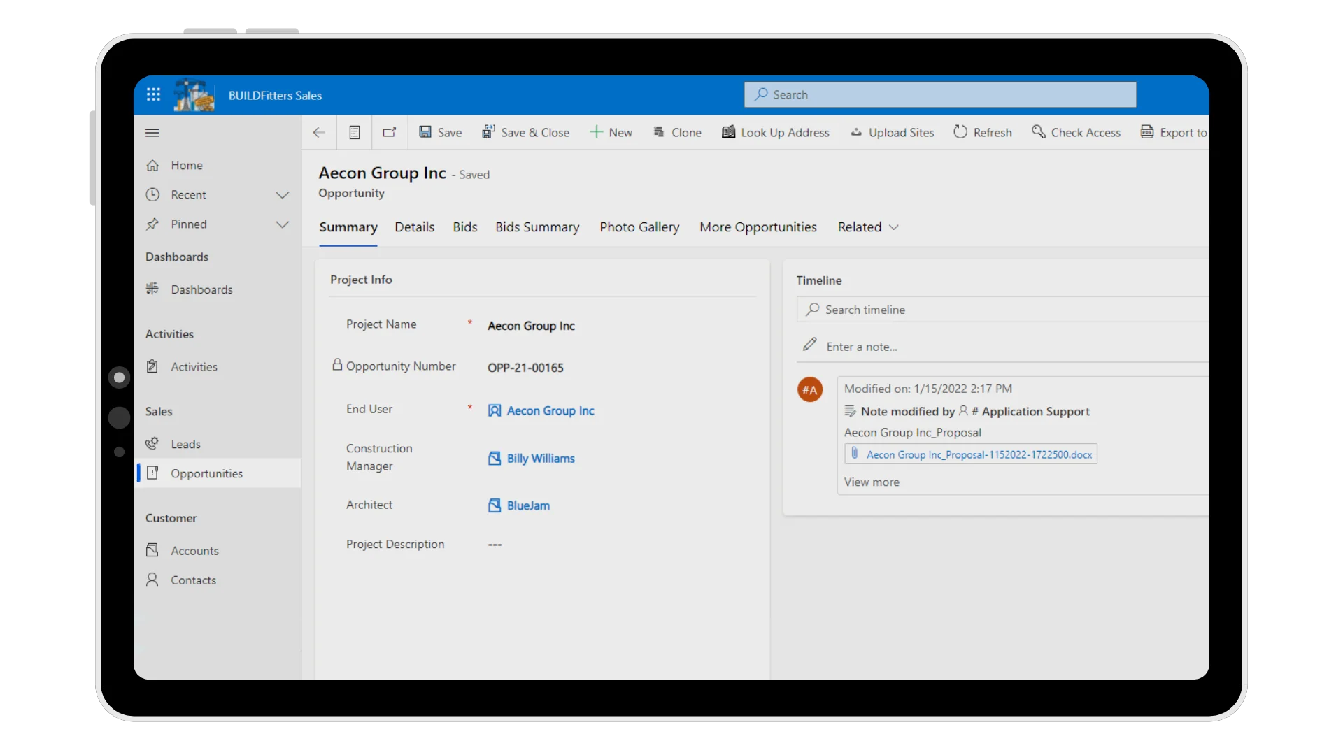1343x755 pixels.
Task: Open the More Opportunities tab
Action: (758, 227)
